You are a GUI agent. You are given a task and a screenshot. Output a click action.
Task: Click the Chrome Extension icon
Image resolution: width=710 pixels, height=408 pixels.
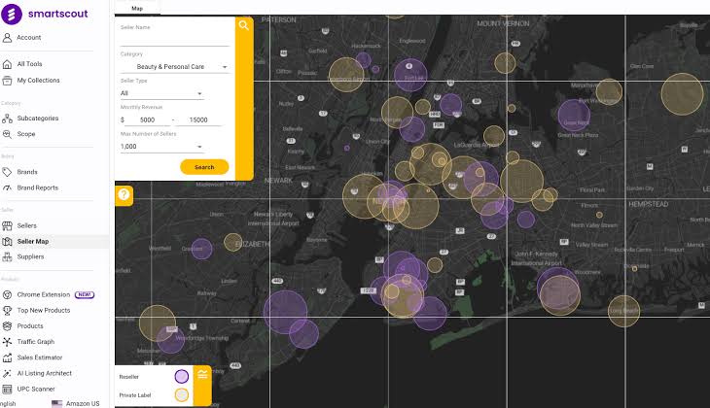[x=7, y=295]
